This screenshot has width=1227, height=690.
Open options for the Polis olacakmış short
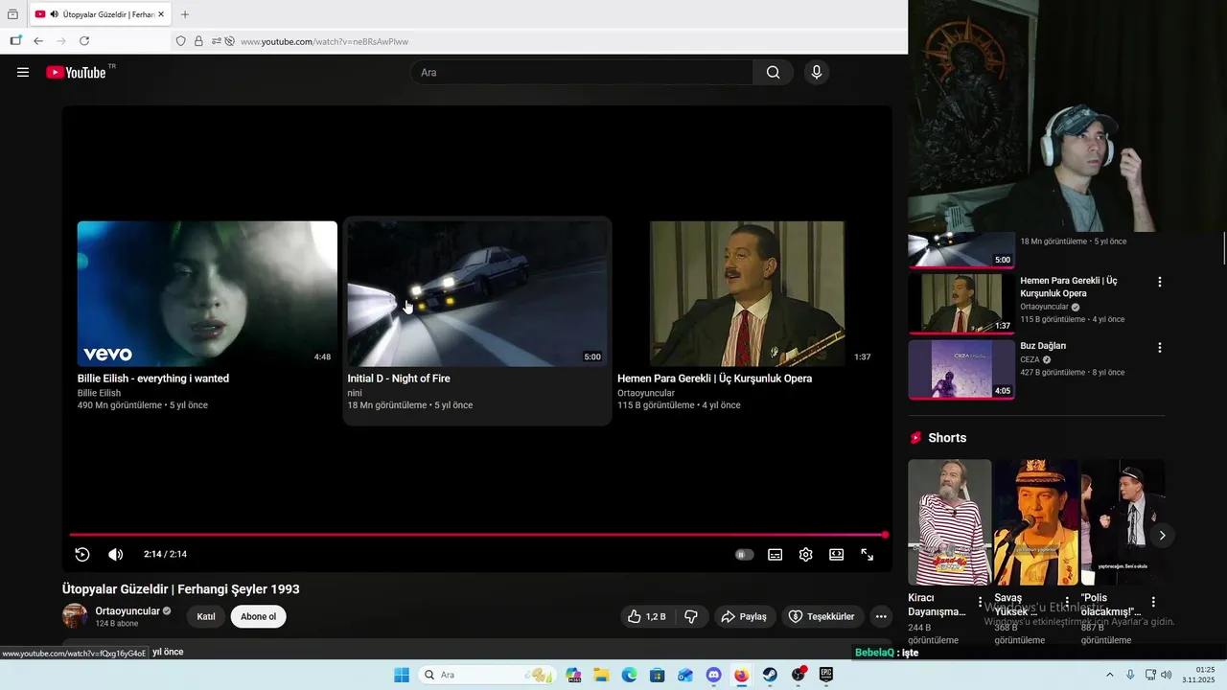1153,602
